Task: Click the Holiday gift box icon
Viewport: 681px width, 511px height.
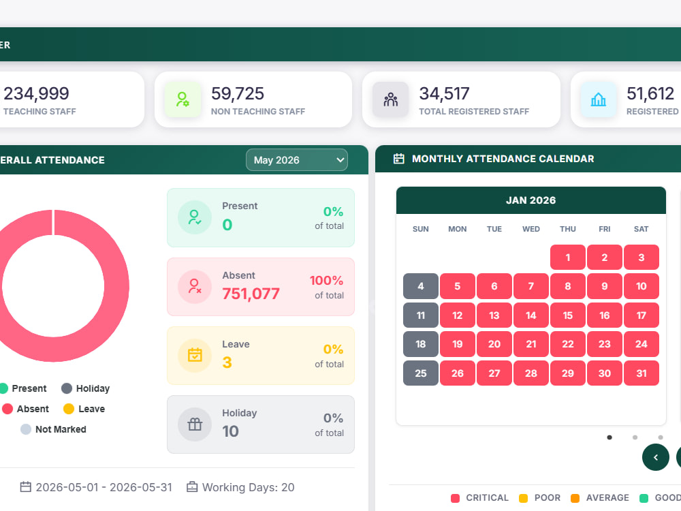Action: [x=195, y=424]
